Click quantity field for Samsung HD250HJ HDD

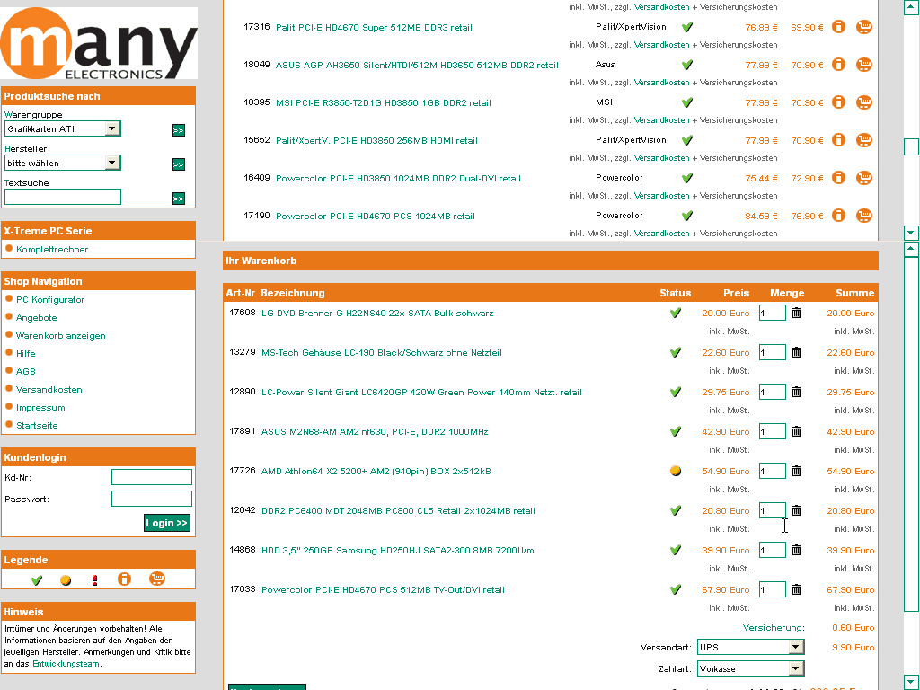[x=772, y=551]
